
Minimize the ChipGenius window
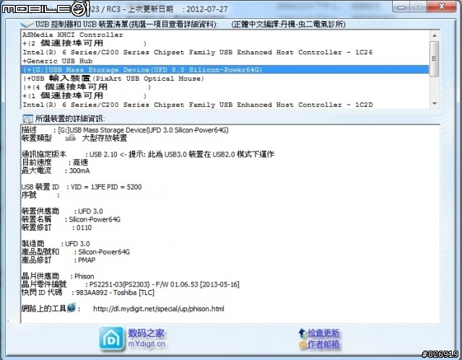(x=401, y=6)
